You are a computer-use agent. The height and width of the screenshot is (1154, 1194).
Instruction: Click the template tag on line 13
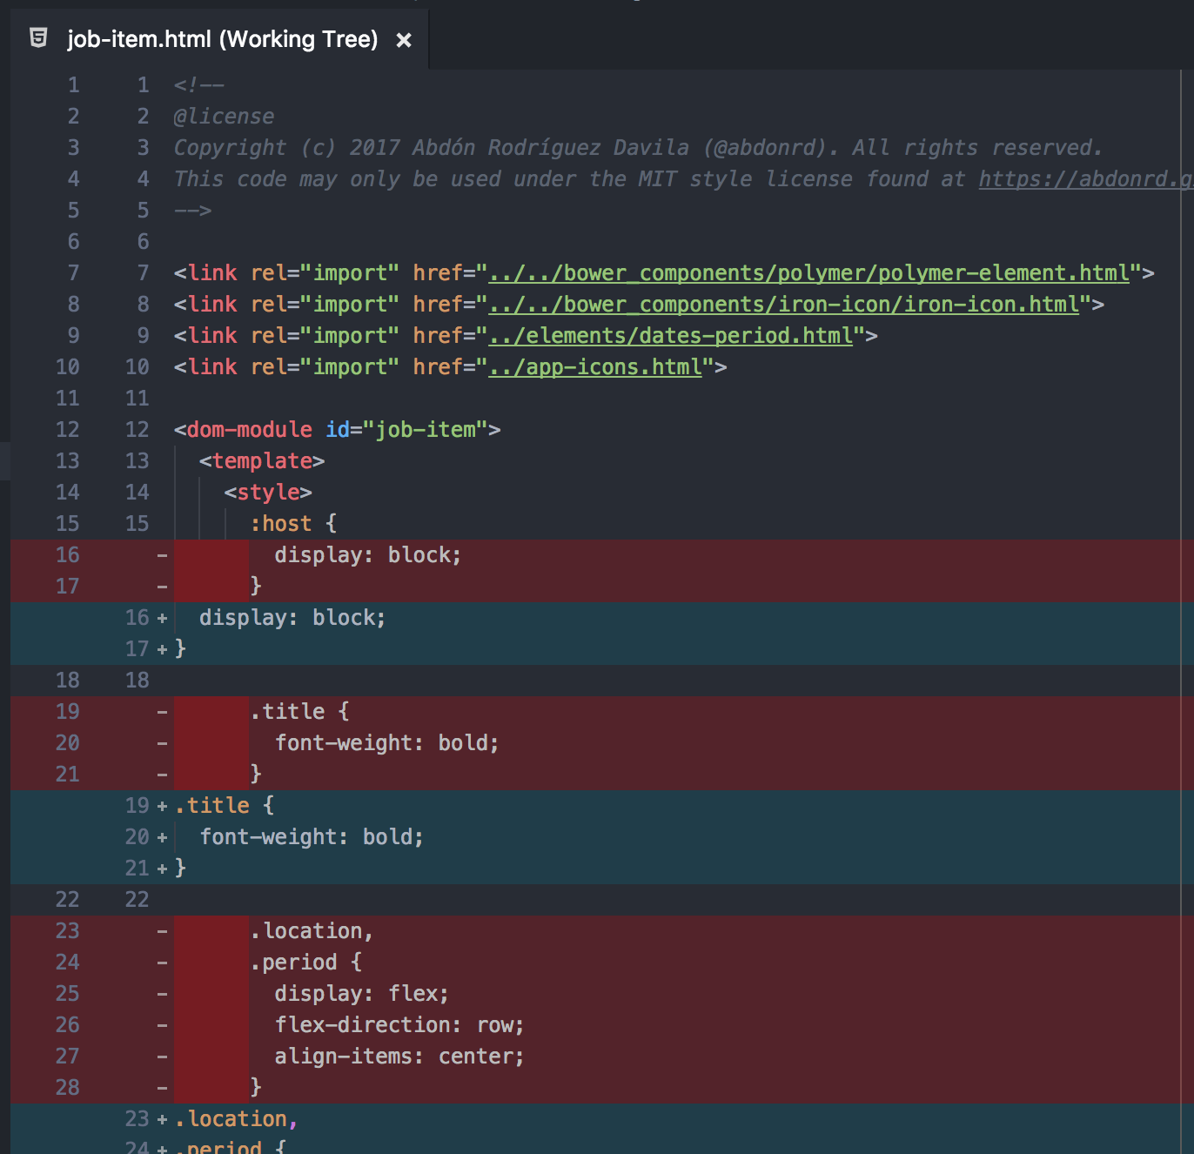[x=260, y=460]
